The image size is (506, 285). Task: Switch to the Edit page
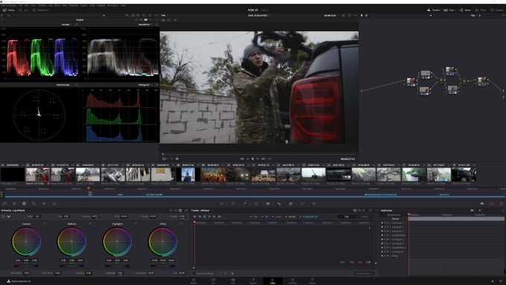233,281
